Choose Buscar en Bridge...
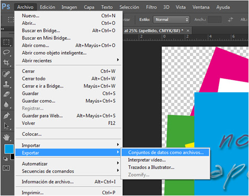Image resolution: width=249 pixels, height=196 pixels. (x=68, y=31)
